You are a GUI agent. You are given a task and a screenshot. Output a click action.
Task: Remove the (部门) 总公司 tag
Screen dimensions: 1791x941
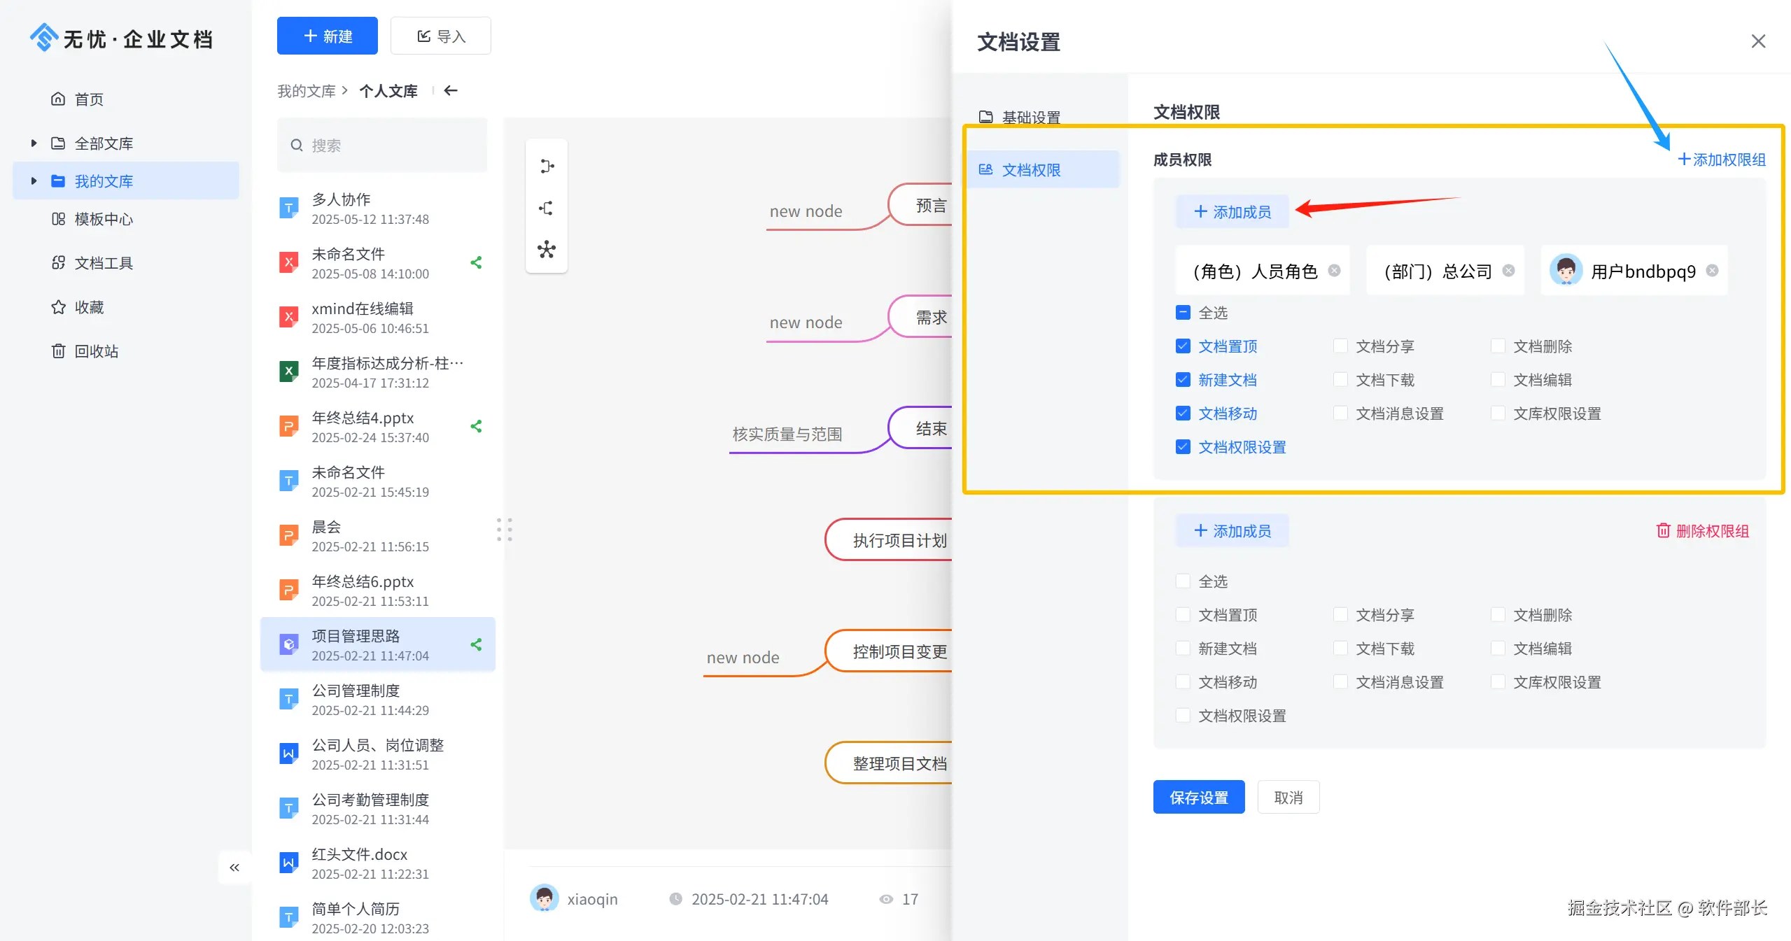[1509, 271]
